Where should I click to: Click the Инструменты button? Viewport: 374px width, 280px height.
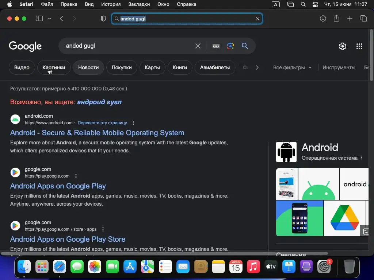coord(339,67)
